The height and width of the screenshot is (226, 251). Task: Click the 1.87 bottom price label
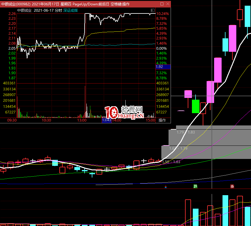[12, 78]
